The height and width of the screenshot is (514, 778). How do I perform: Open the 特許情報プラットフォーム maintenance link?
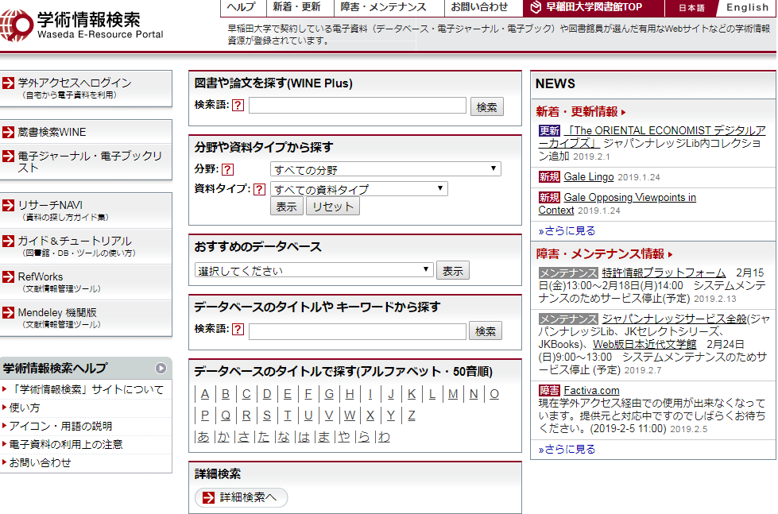coord(664,272)
